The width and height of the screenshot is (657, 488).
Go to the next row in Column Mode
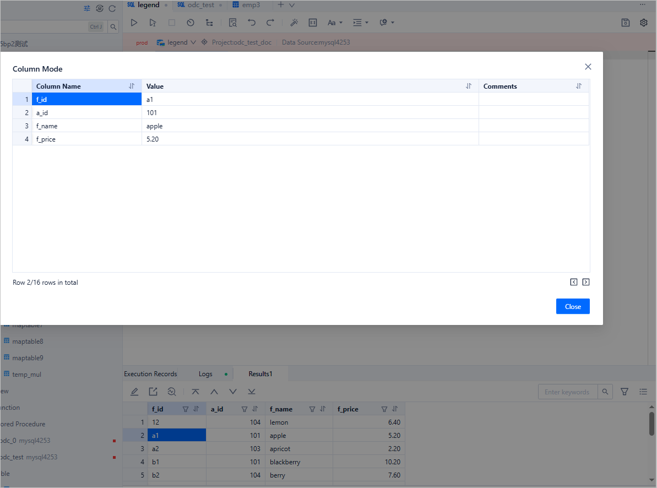[585, 282]
